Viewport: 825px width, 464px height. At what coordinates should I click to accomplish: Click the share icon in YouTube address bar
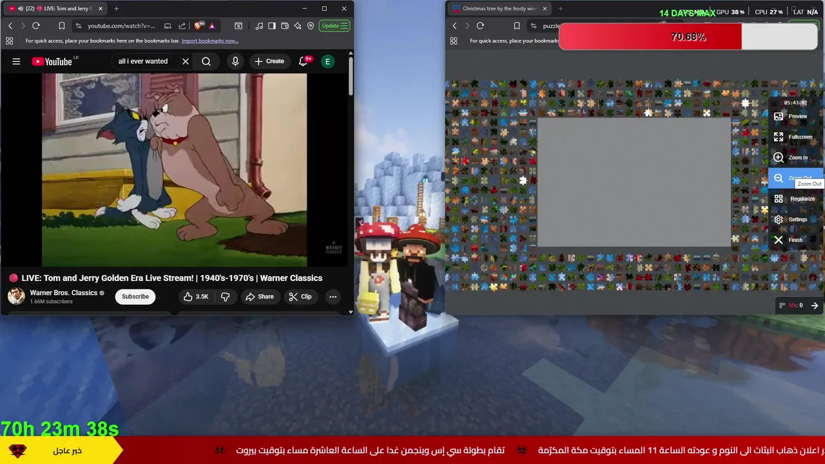182,26
